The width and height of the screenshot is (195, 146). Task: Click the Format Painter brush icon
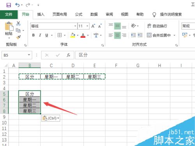18,37
